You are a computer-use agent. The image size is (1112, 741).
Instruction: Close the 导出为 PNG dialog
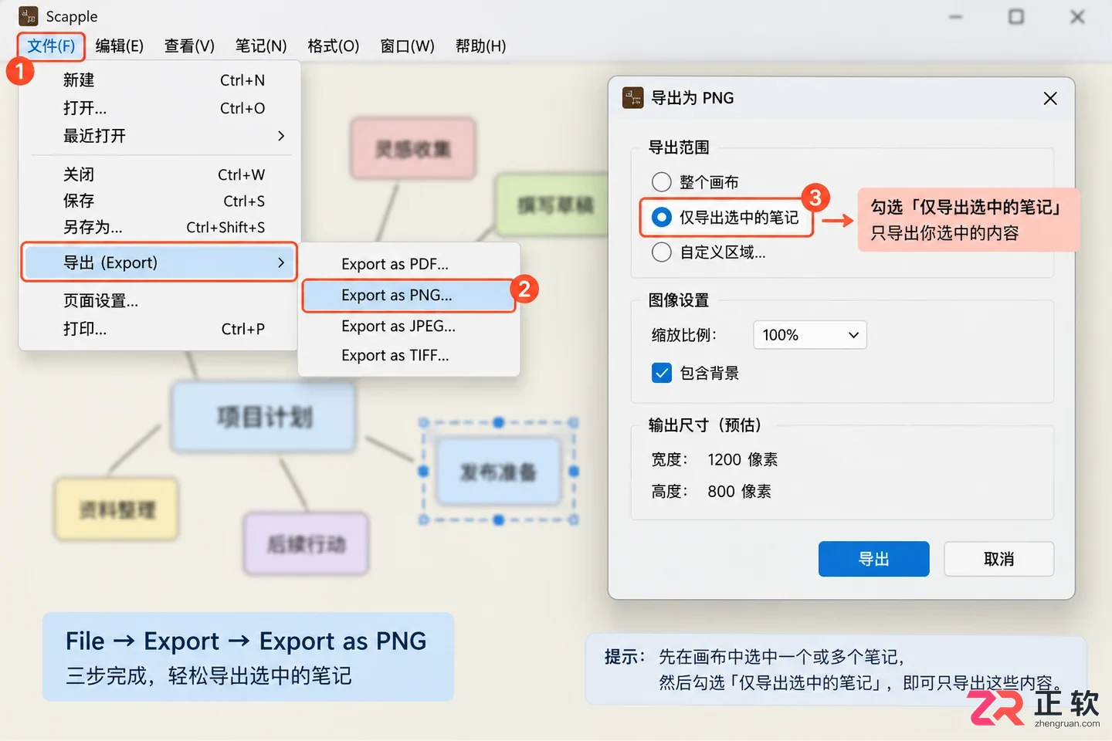1050,98
